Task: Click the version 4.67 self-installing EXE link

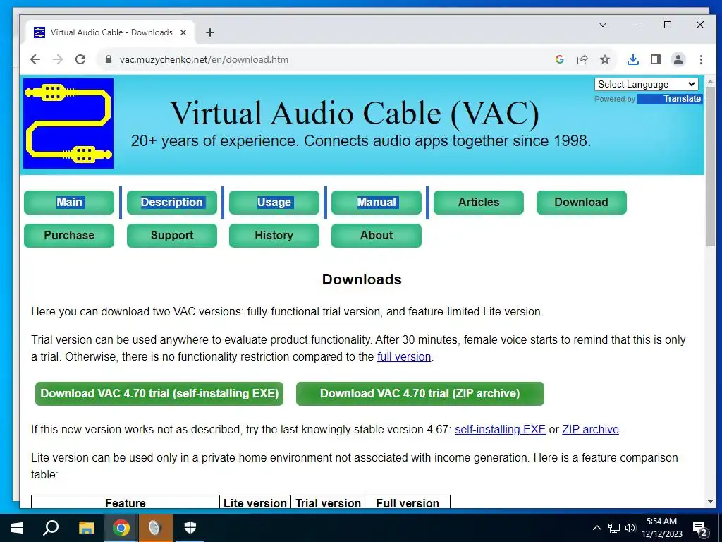Action: click(500, 429)
